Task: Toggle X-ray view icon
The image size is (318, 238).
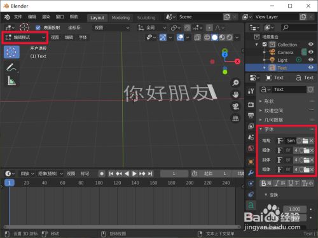Action: [197, 38]
